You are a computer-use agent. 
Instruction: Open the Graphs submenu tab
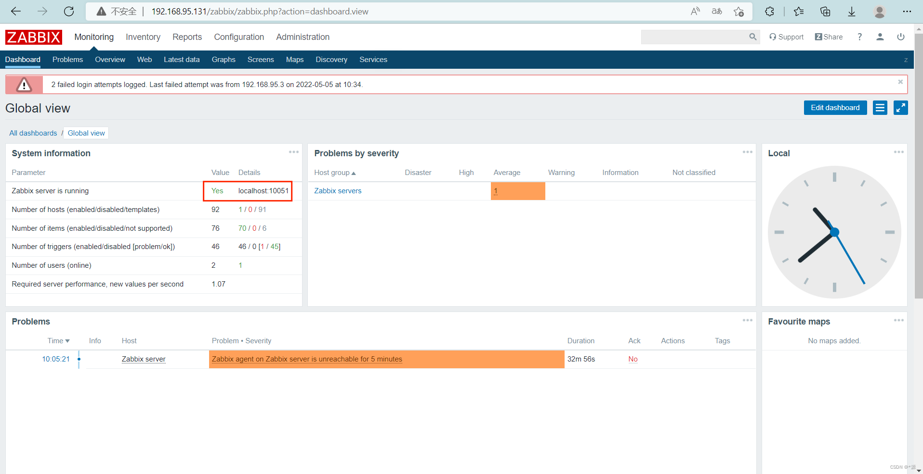[x=224, y=60]
